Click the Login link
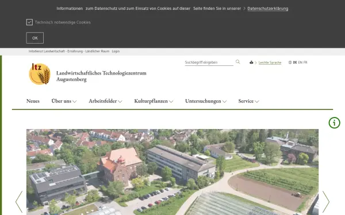This screenshot has height=215, width=345. coord(116,52)
